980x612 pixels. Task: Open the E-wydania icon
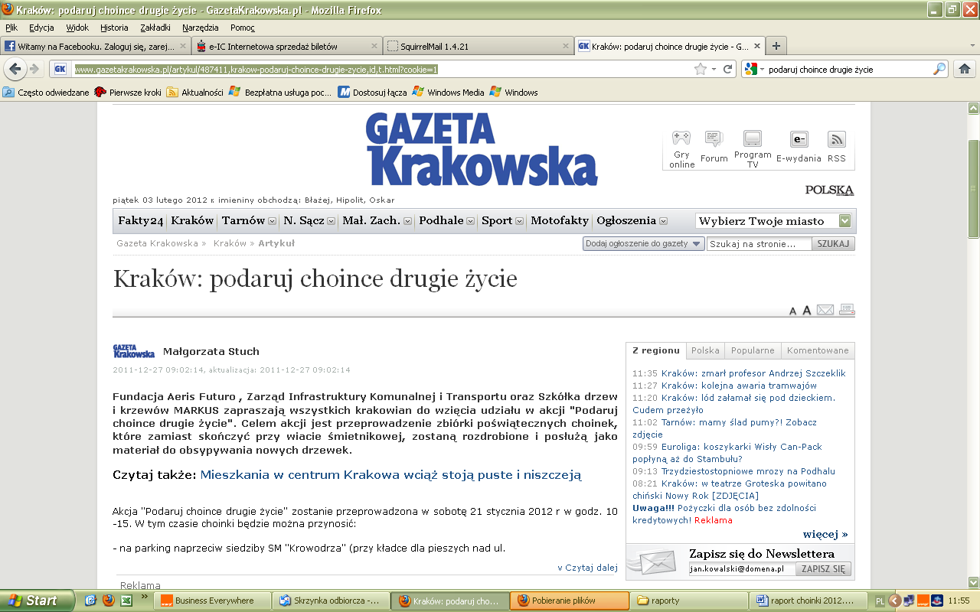pos(799,138)
